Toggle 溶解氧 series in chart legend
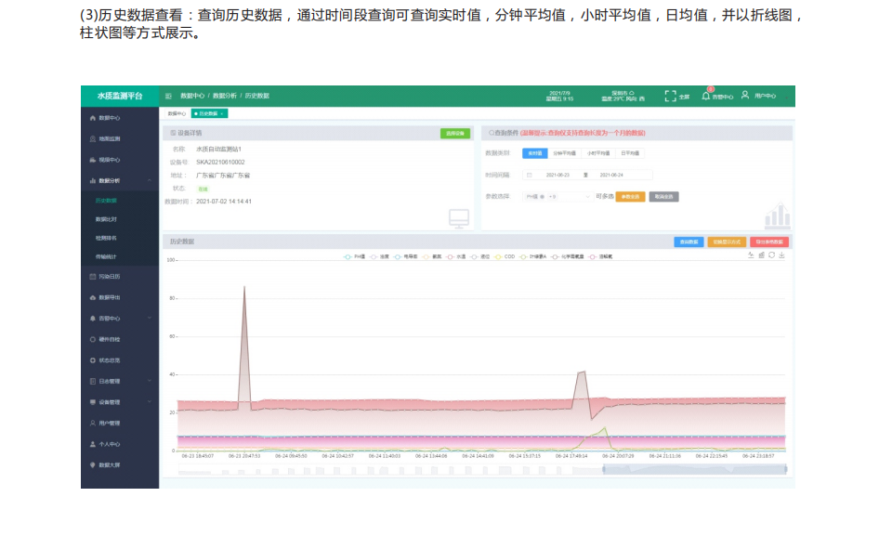The height and width of the screenshot is (536, 879). point(600,256)
